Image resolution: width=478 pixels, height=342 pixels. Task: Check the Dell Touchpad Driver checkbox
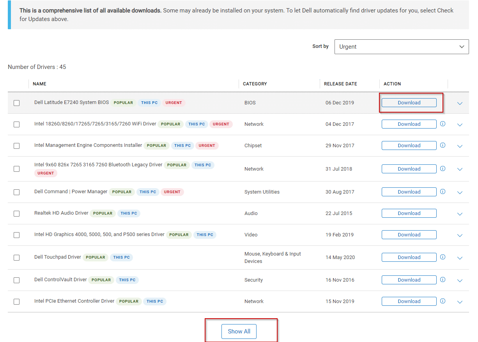point(16,257)
